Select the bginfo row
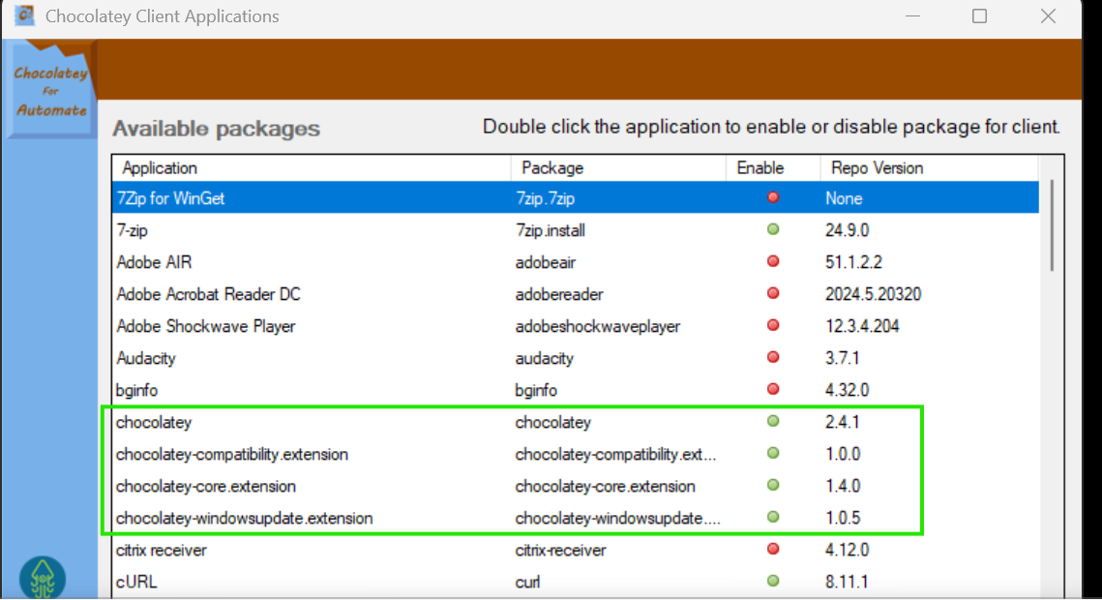Screen dimensions: 1102x600 (290, 389)
